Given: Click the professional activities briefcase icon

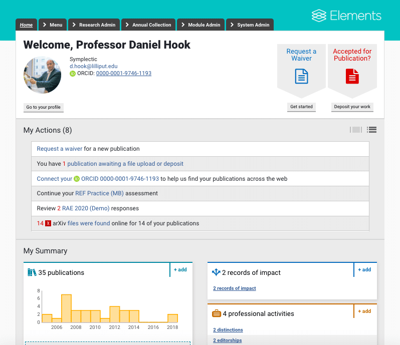Looking at the screenshot, I should pos(216,314).
